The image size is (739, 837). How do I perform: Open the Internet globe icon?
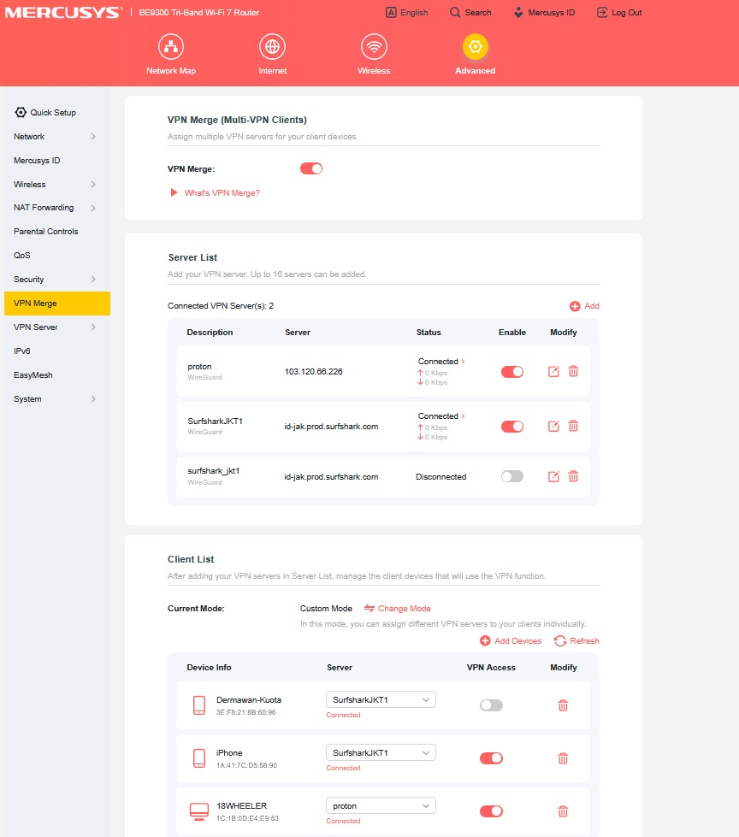coord(272,47)
